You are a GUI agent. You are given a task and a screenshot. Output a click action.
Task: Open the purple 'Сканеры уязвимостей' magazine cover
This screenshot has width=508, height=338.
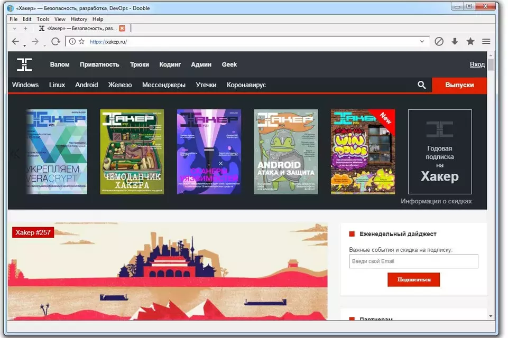[209, 152]
